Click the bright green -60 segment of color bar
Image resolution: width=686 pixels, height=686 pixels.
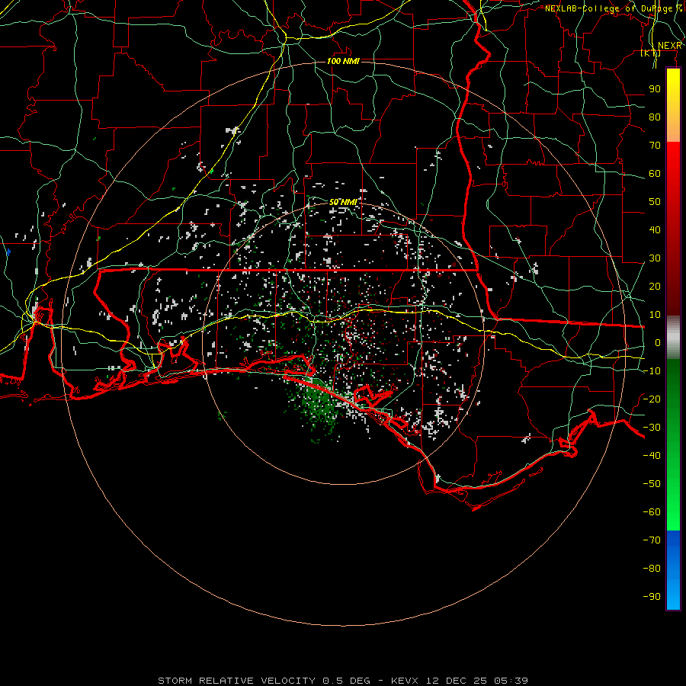[x=673, y=516]
